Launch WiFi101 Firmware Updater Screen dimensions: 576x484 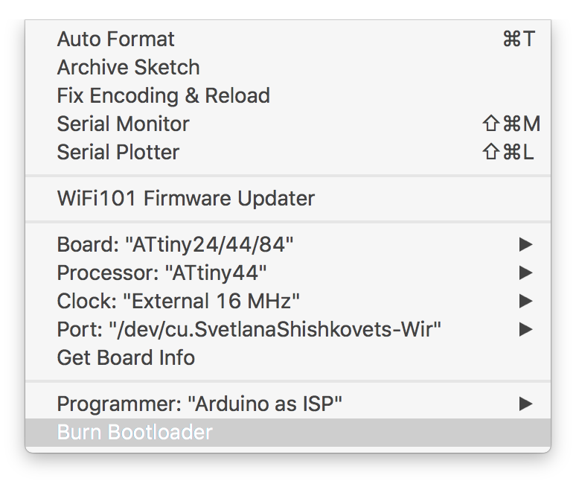pos(288,199)
